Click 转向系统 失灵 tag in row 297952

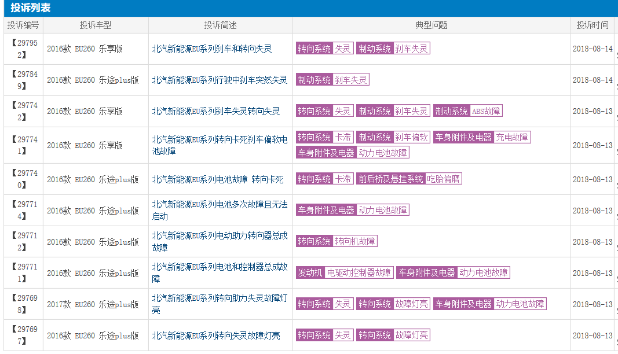[x=325, y=49]
